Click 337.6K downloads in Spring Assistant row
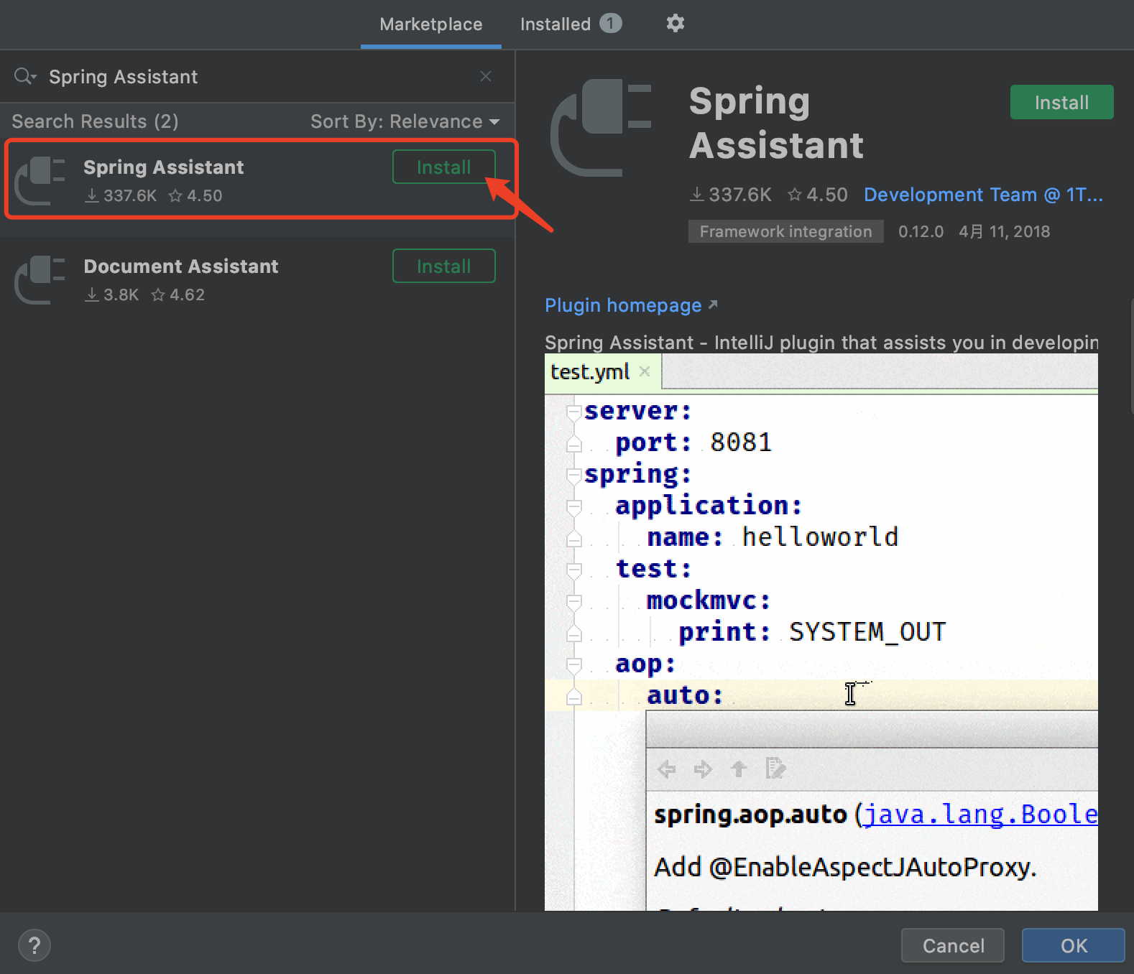 [x=121, y=195]
